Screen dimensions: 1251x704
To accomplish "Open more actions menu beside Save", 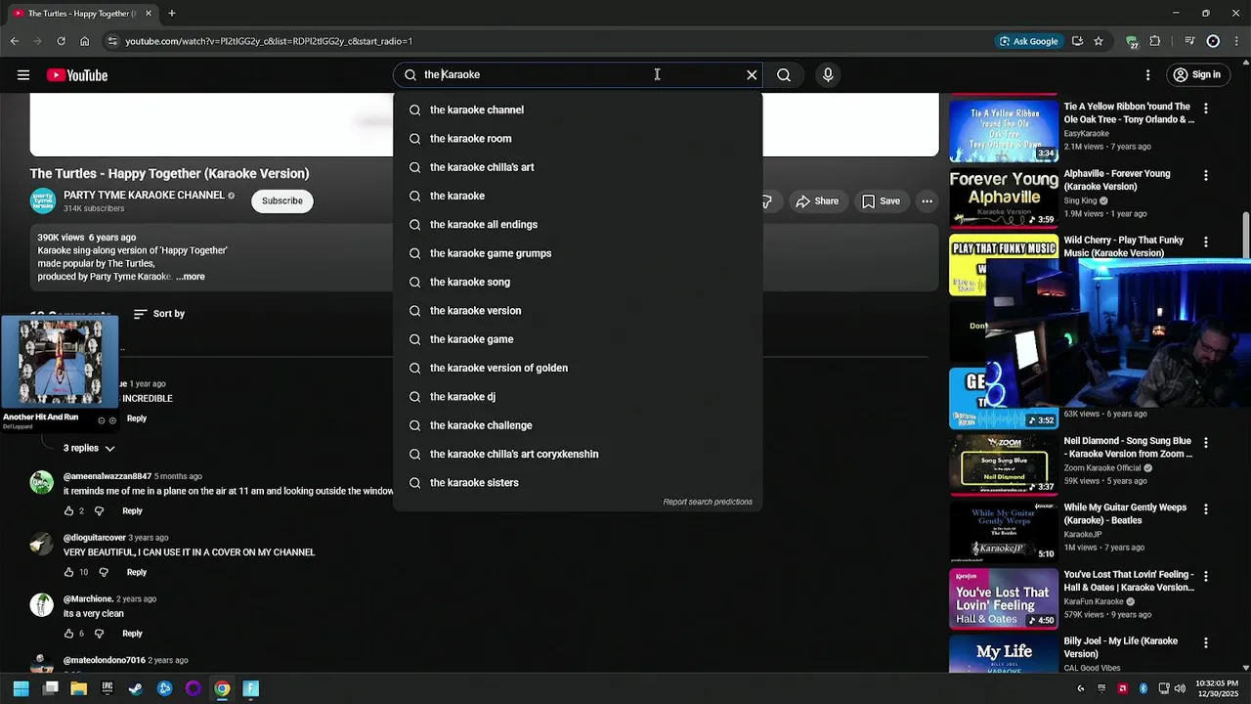I will pos(927,201).
